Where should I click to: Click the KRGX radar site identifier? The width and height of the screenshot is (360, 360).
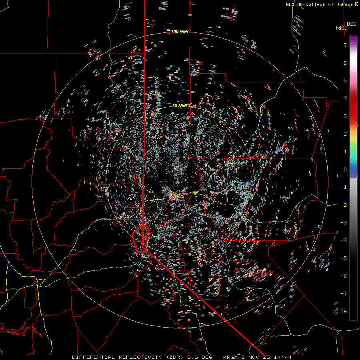tap(230, 357)
